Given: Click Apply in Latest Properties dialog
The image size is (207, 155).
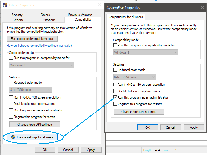Looking at the screenshot, I should coord(91,150).
